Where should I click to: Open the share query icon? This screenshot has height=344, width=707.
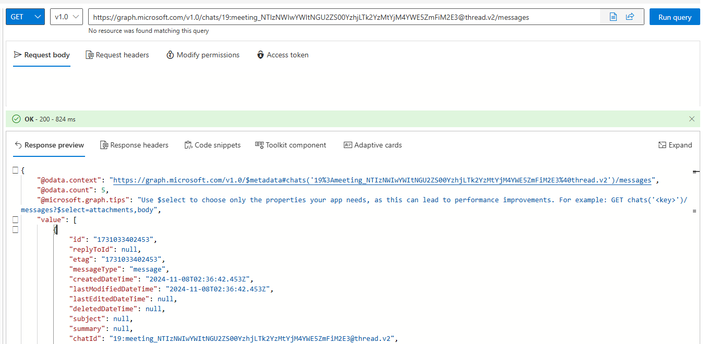click(630, 16)
